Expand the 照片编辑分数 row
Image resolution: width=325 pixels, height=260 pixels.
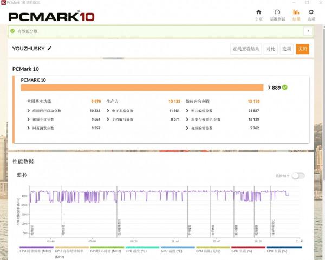[x=188, y=111]
